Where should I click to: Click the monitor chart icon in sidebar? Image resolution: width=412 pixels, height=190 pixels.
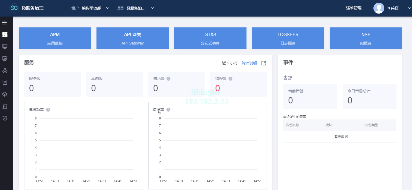click(x=5, y=46)
